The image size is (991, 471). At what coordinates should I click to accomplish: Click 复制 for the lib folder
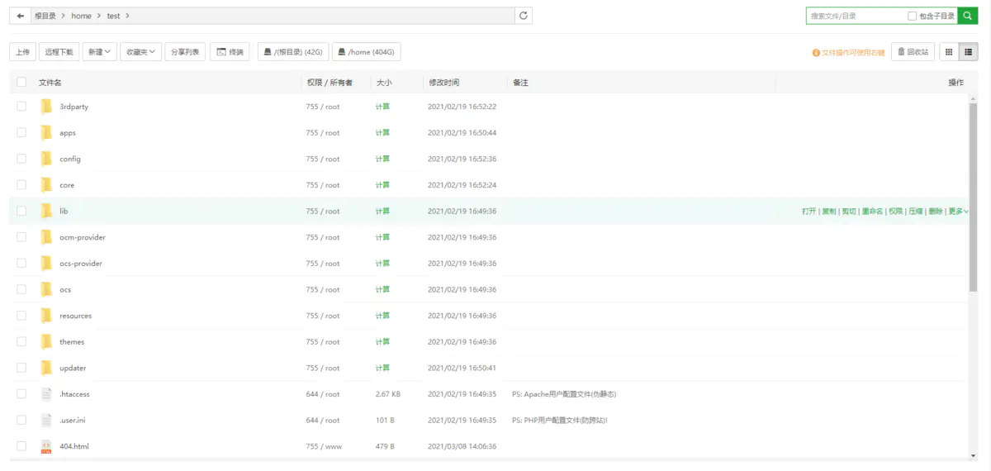pyautogui.click(x=828, y=212)
